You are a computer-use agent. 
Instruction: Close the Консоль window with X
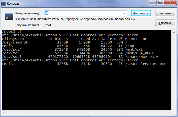tap(170, 2)
